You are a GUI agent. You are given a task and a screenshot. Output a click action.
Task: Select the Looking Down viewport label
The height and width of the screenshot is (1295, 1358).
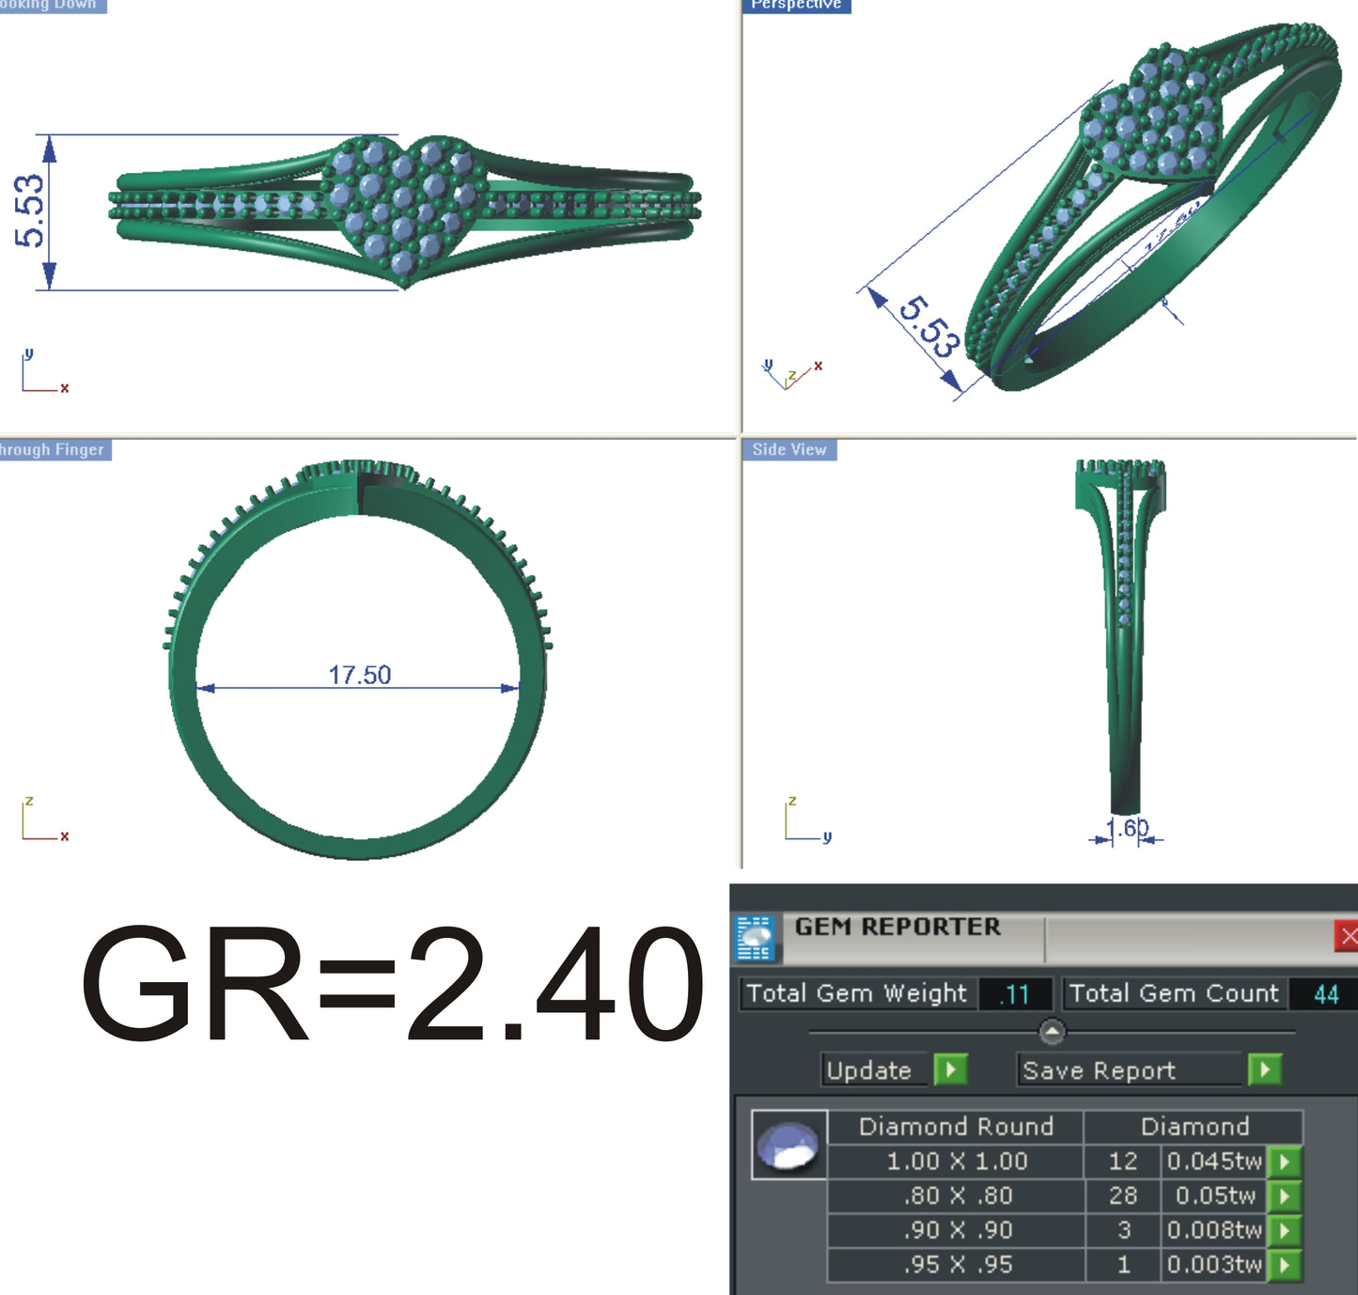54,6
